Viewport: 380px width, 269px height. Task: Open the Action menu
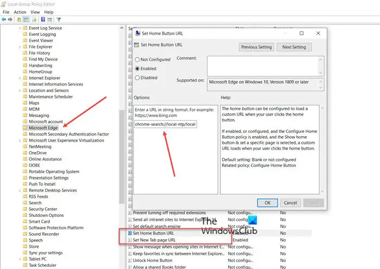[20, 12]
